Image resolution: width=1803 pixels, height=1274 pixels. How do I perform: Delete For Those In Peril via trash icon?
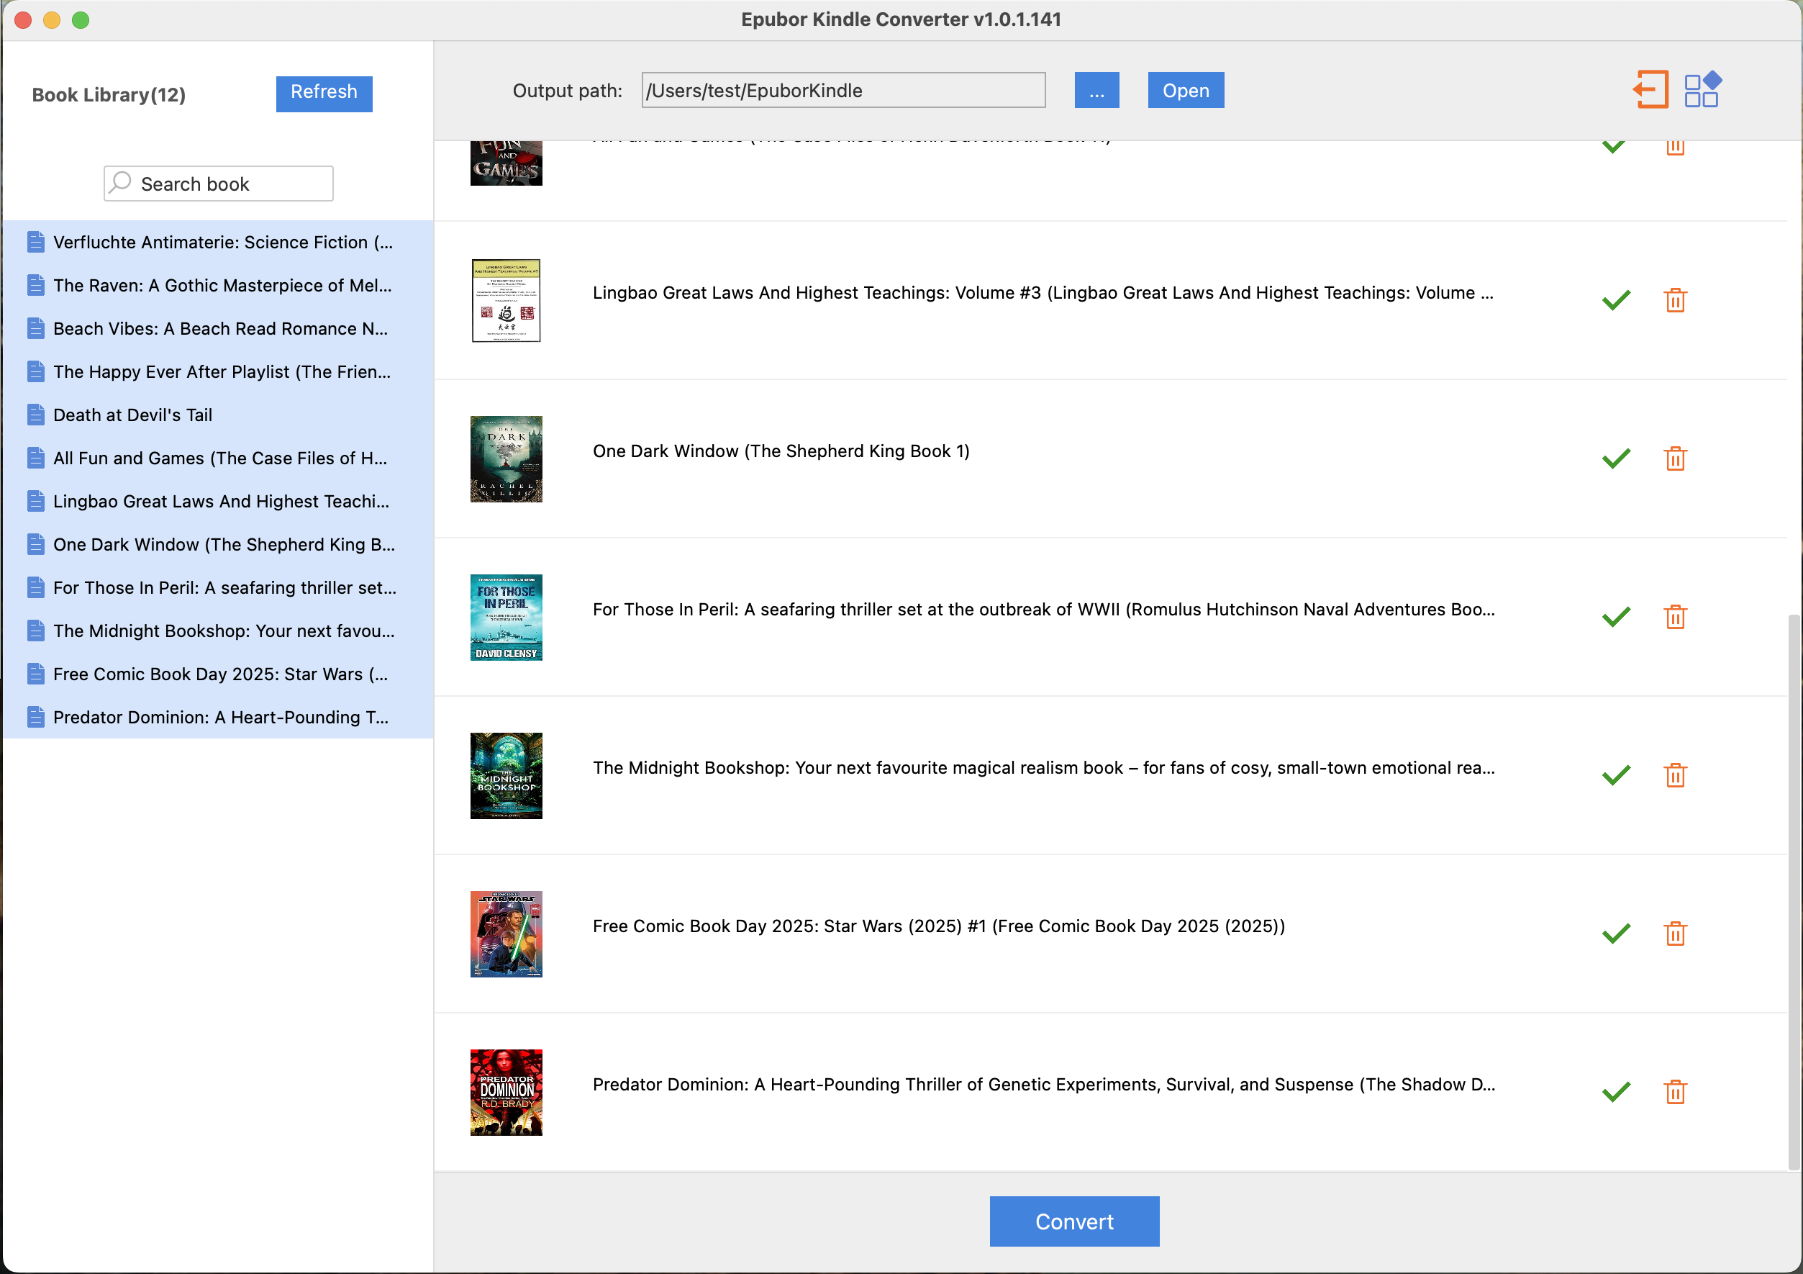(x=1675, y=617)
